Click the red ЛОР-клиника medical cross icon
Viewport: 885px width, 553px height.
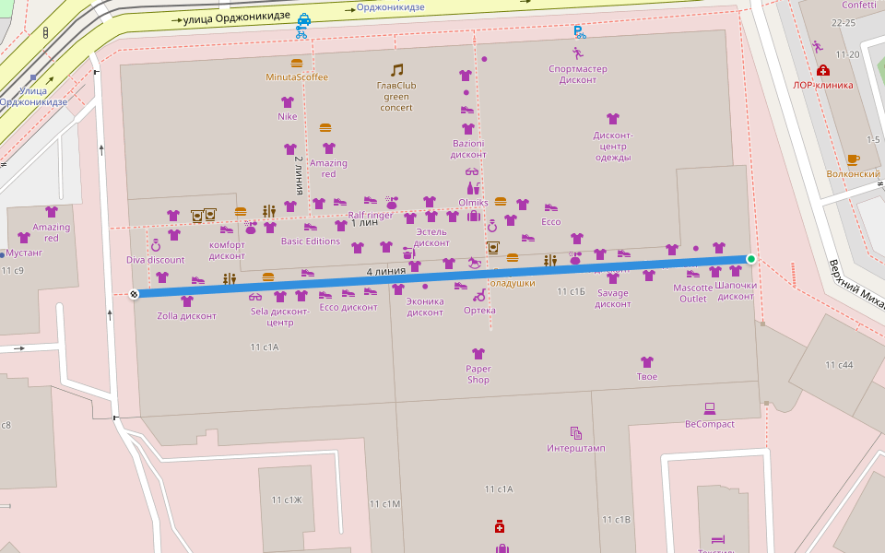point(822,70)
